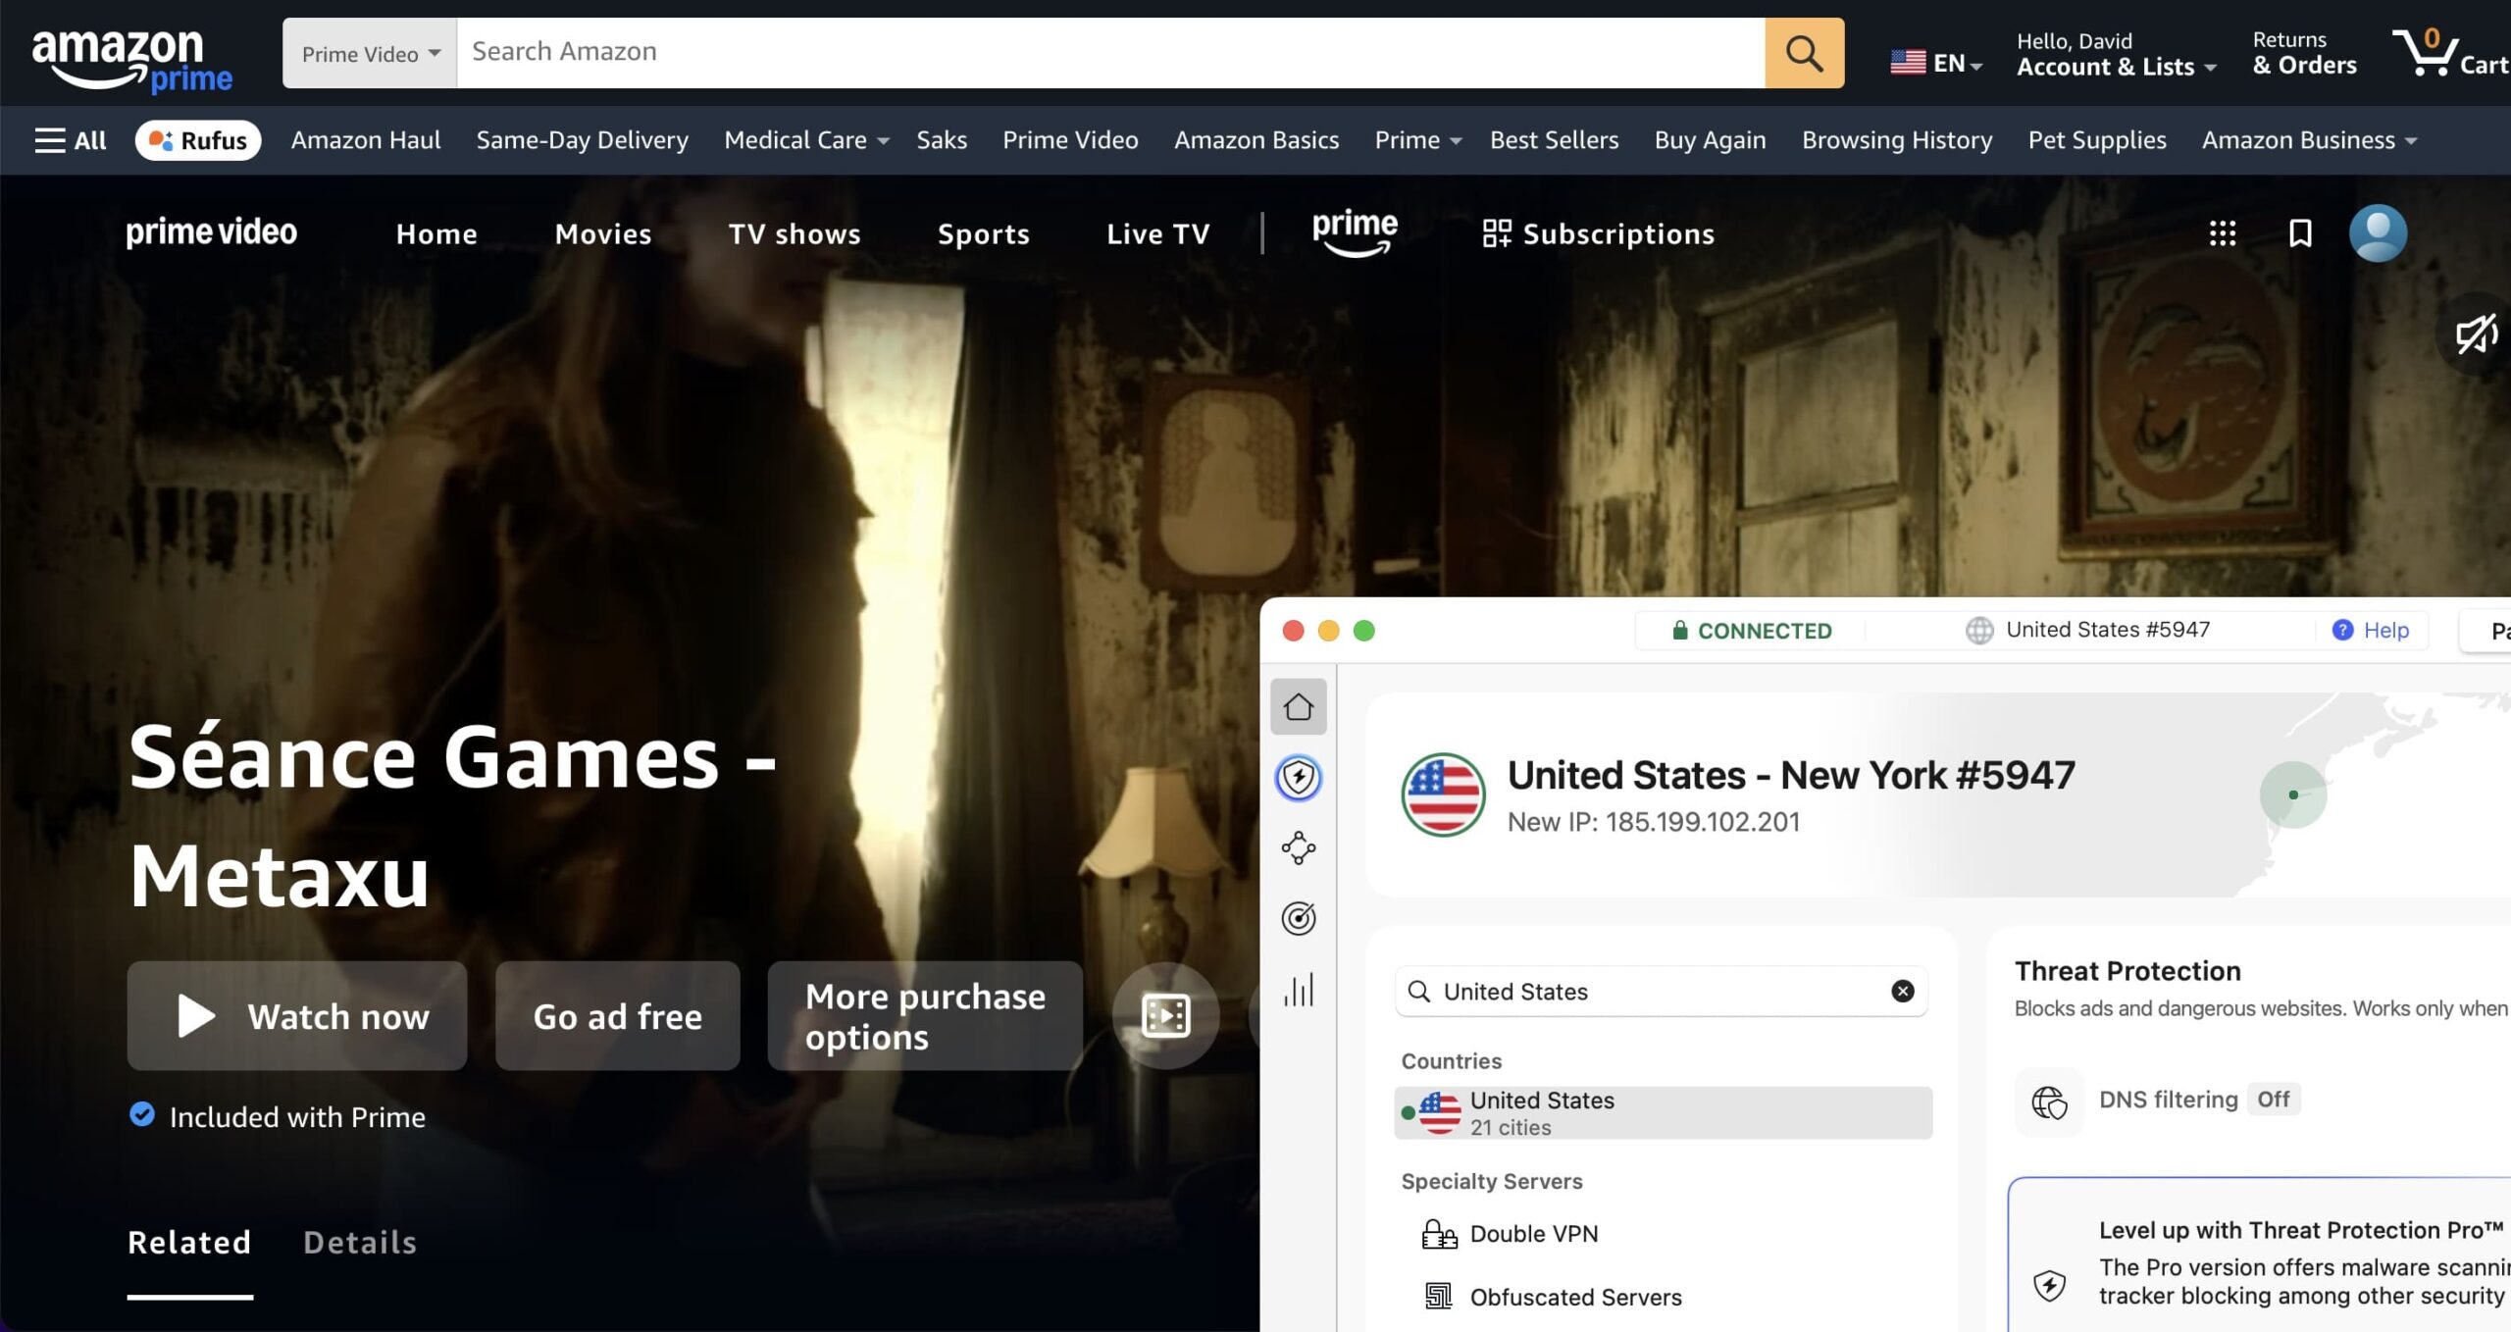This screenshot has width=2511, height=1332.
Task: Open the Rufus assistant toggle button
Action: [198, 139]
